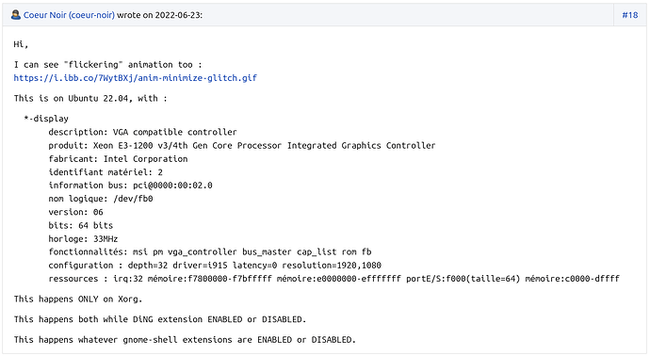This screenshot has height=356, width=650.
Task: Open Coeur Noir (coeur-noir) profile link
Action: (69, 15)
